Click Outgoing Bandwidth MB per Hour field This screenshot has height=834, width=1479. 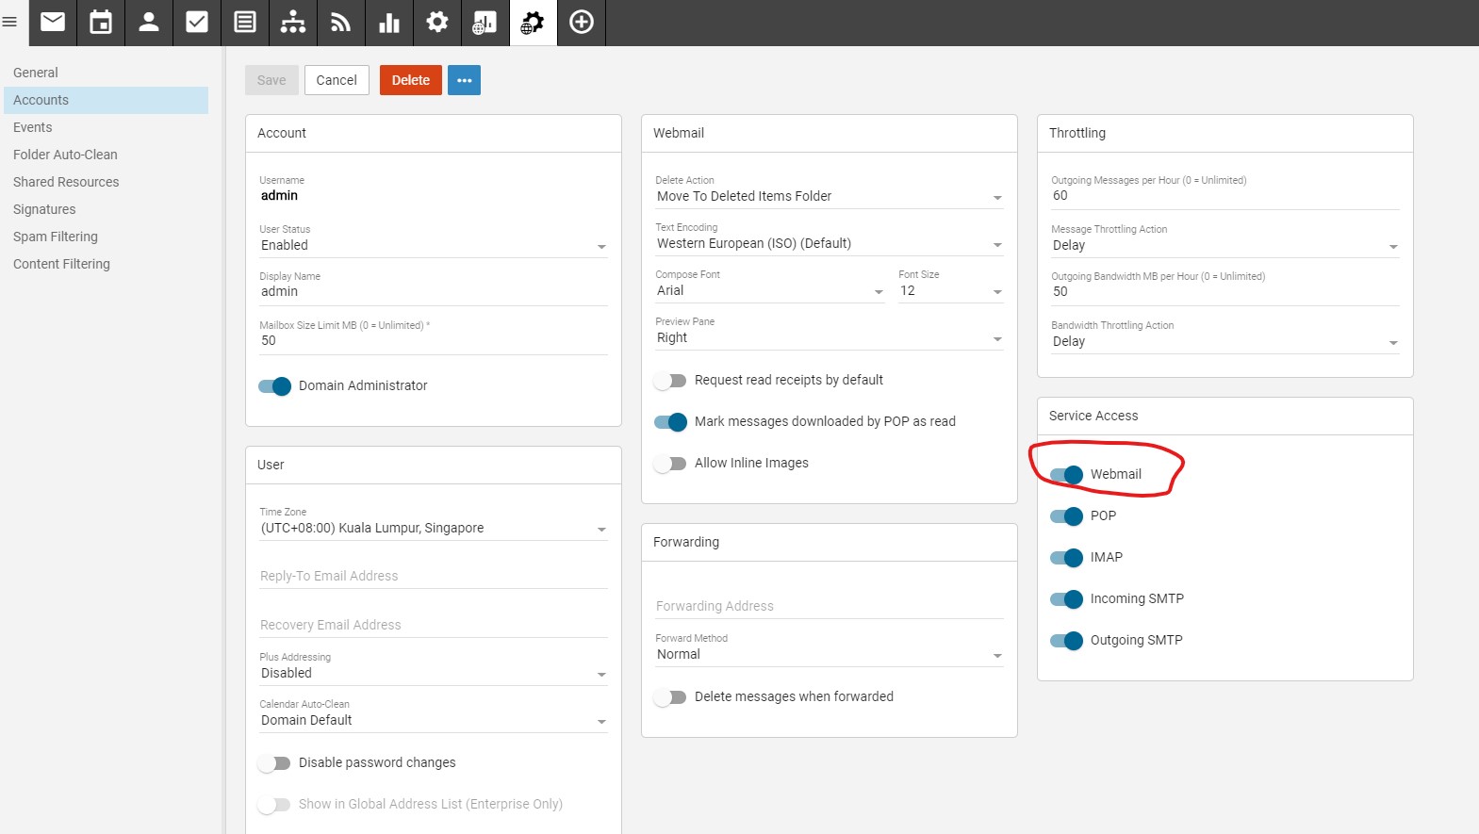click(x=1225, y=292)
